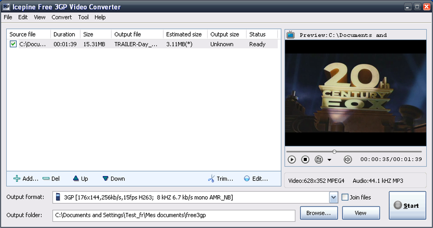The width and height of the screenshot is (433, 228).
Task: Sort by the Size column header
Action: (96, 34)
